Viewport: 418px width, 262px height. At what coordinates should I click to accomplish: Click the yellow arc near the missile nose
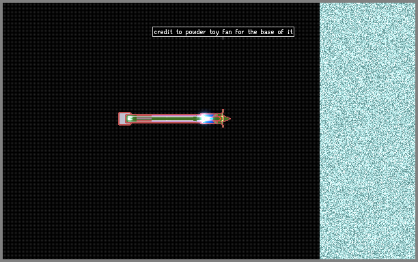click(223, 119)
